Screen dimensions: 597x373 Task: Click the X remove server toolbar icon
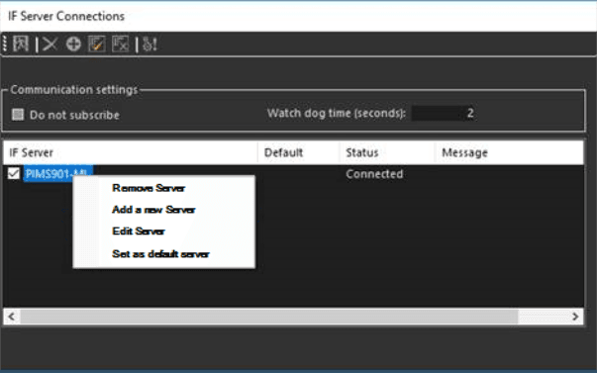pos(50,45)
